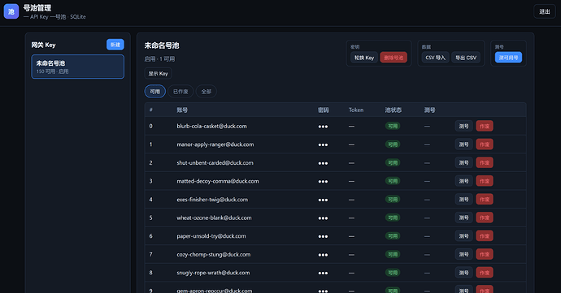
Task: Click password dots for shut-unbent-carded@duck.com
Action: 323,163
